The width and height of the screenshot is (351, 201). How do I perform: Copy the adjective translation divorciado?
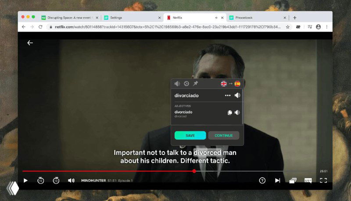pos(229,113)
